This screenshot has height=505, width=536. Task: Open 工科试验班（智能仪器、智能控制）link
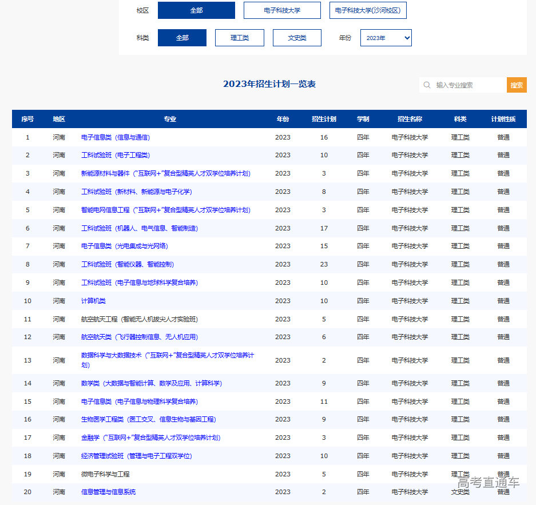(127, 264)
